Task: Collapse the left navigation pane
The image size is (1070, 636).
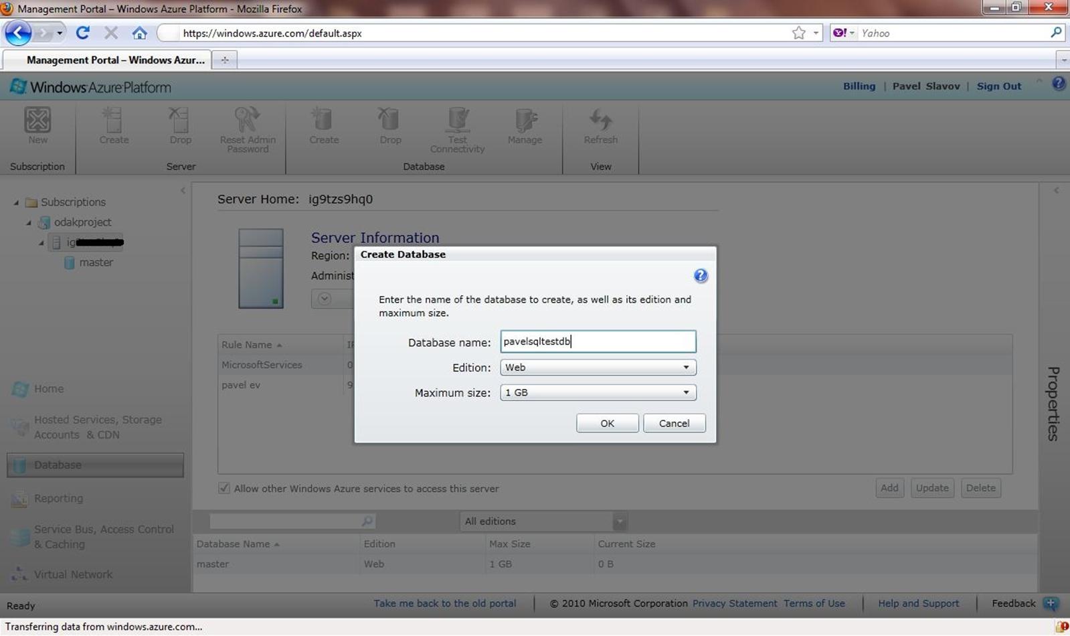Action: point(183,190)
